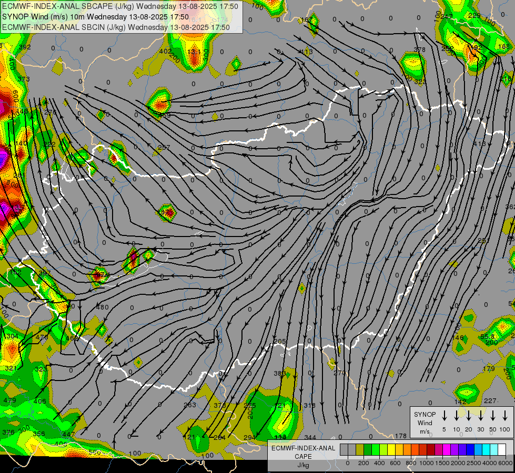
Task: Select the olive swatch in CAPE legend
Action: click(360, 449)
